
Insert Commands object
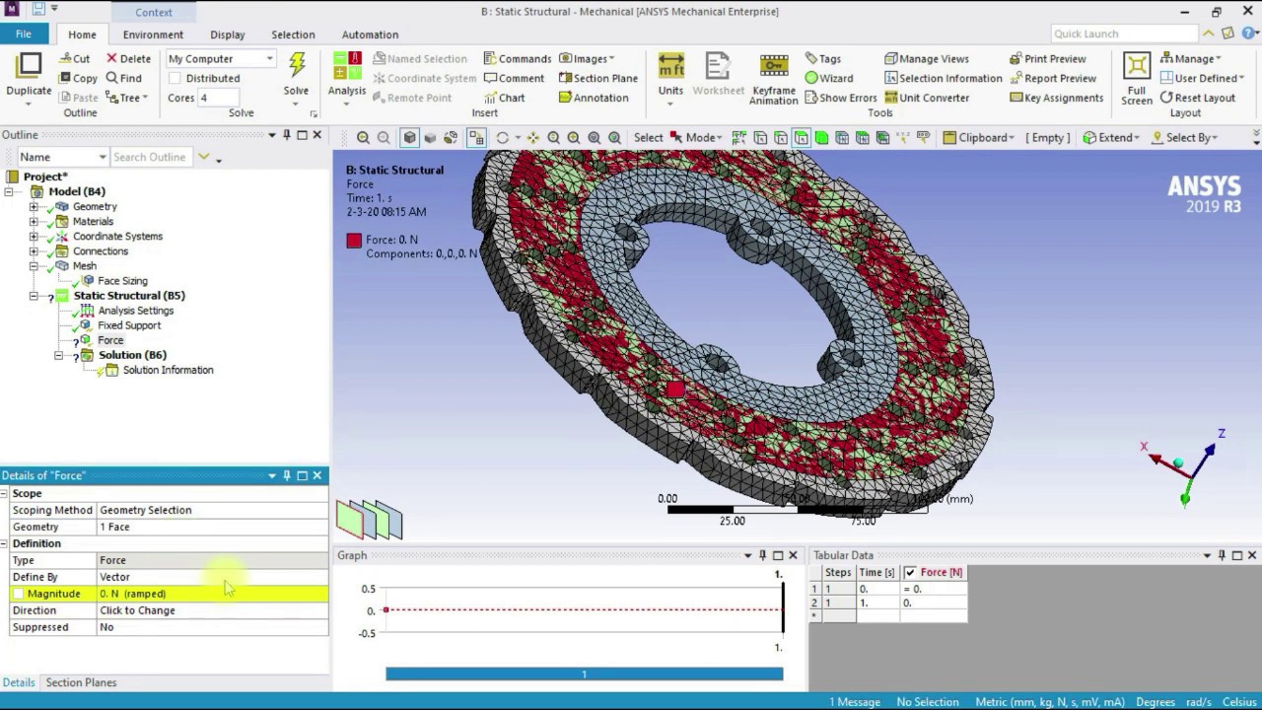tap(517, 58)
